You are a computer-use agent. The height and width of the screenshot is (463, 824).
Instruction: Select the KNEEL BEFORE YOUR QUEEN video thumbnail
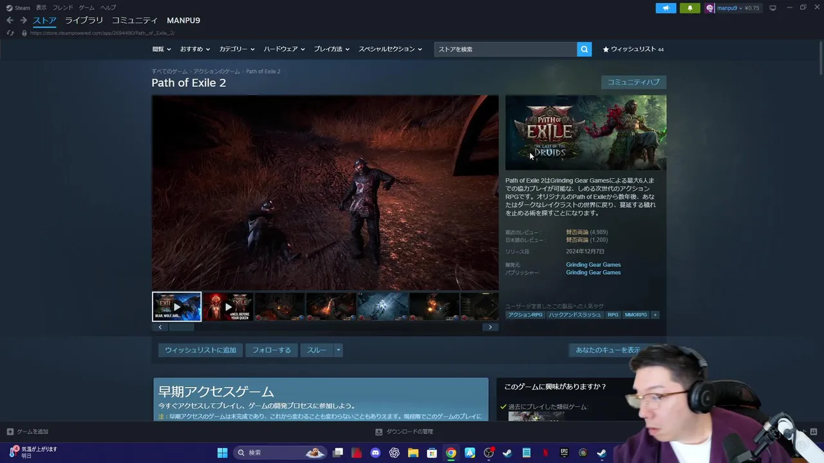(228, 307)
